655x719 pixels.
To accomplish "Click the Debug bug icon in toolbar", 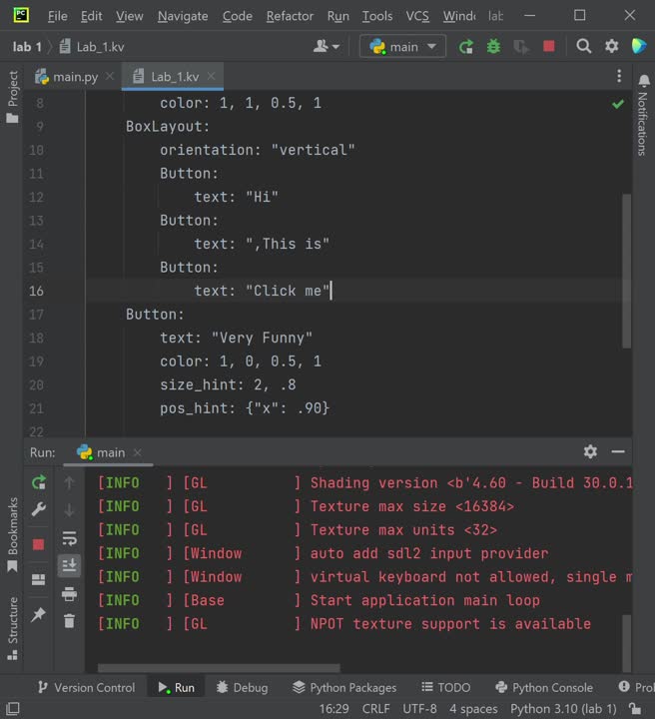I will 493,47.
